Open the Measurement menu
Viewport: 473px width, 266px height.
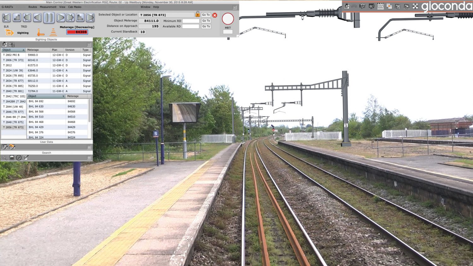(x=48, y=7)
